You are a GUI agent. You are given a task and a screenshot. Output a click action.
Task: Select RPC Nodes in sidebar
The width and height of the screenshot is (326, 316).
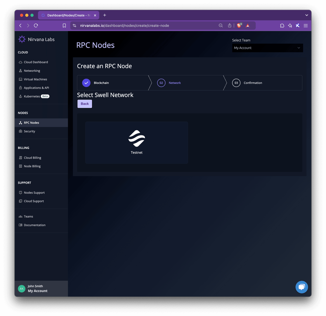tap(41, 123)
